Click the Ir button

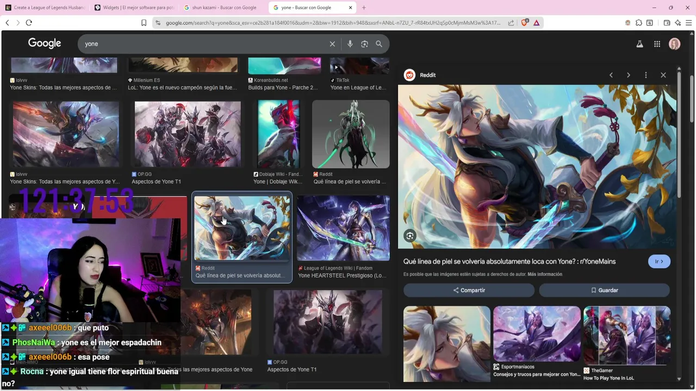click(659, 261)
